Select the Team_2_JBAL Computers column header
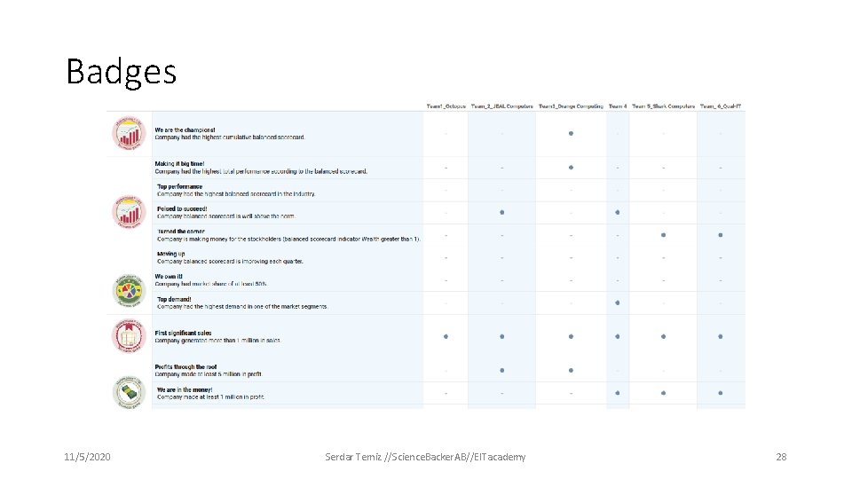Image resolution: width=852 pixels, height=479 pixels. click(501, 106)
